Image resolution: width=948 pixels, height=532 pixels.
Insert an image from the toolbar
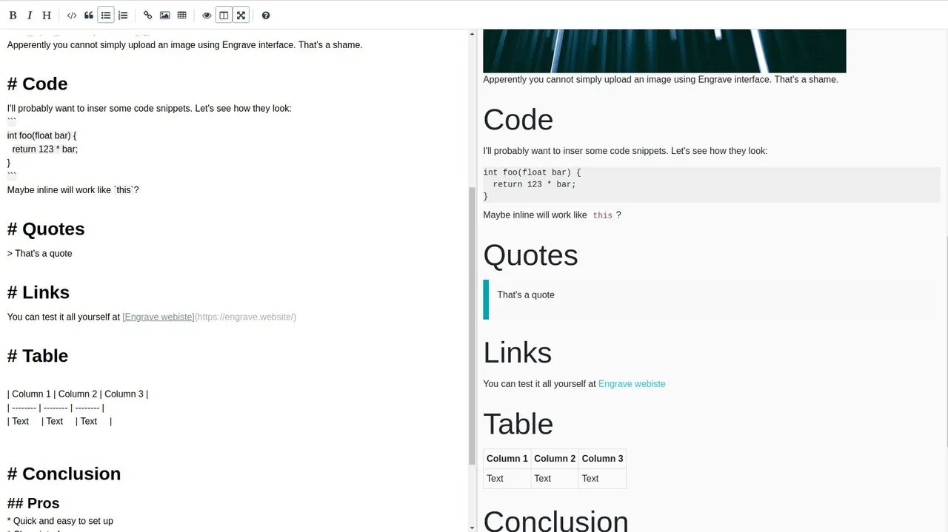(x=164, y=15)
